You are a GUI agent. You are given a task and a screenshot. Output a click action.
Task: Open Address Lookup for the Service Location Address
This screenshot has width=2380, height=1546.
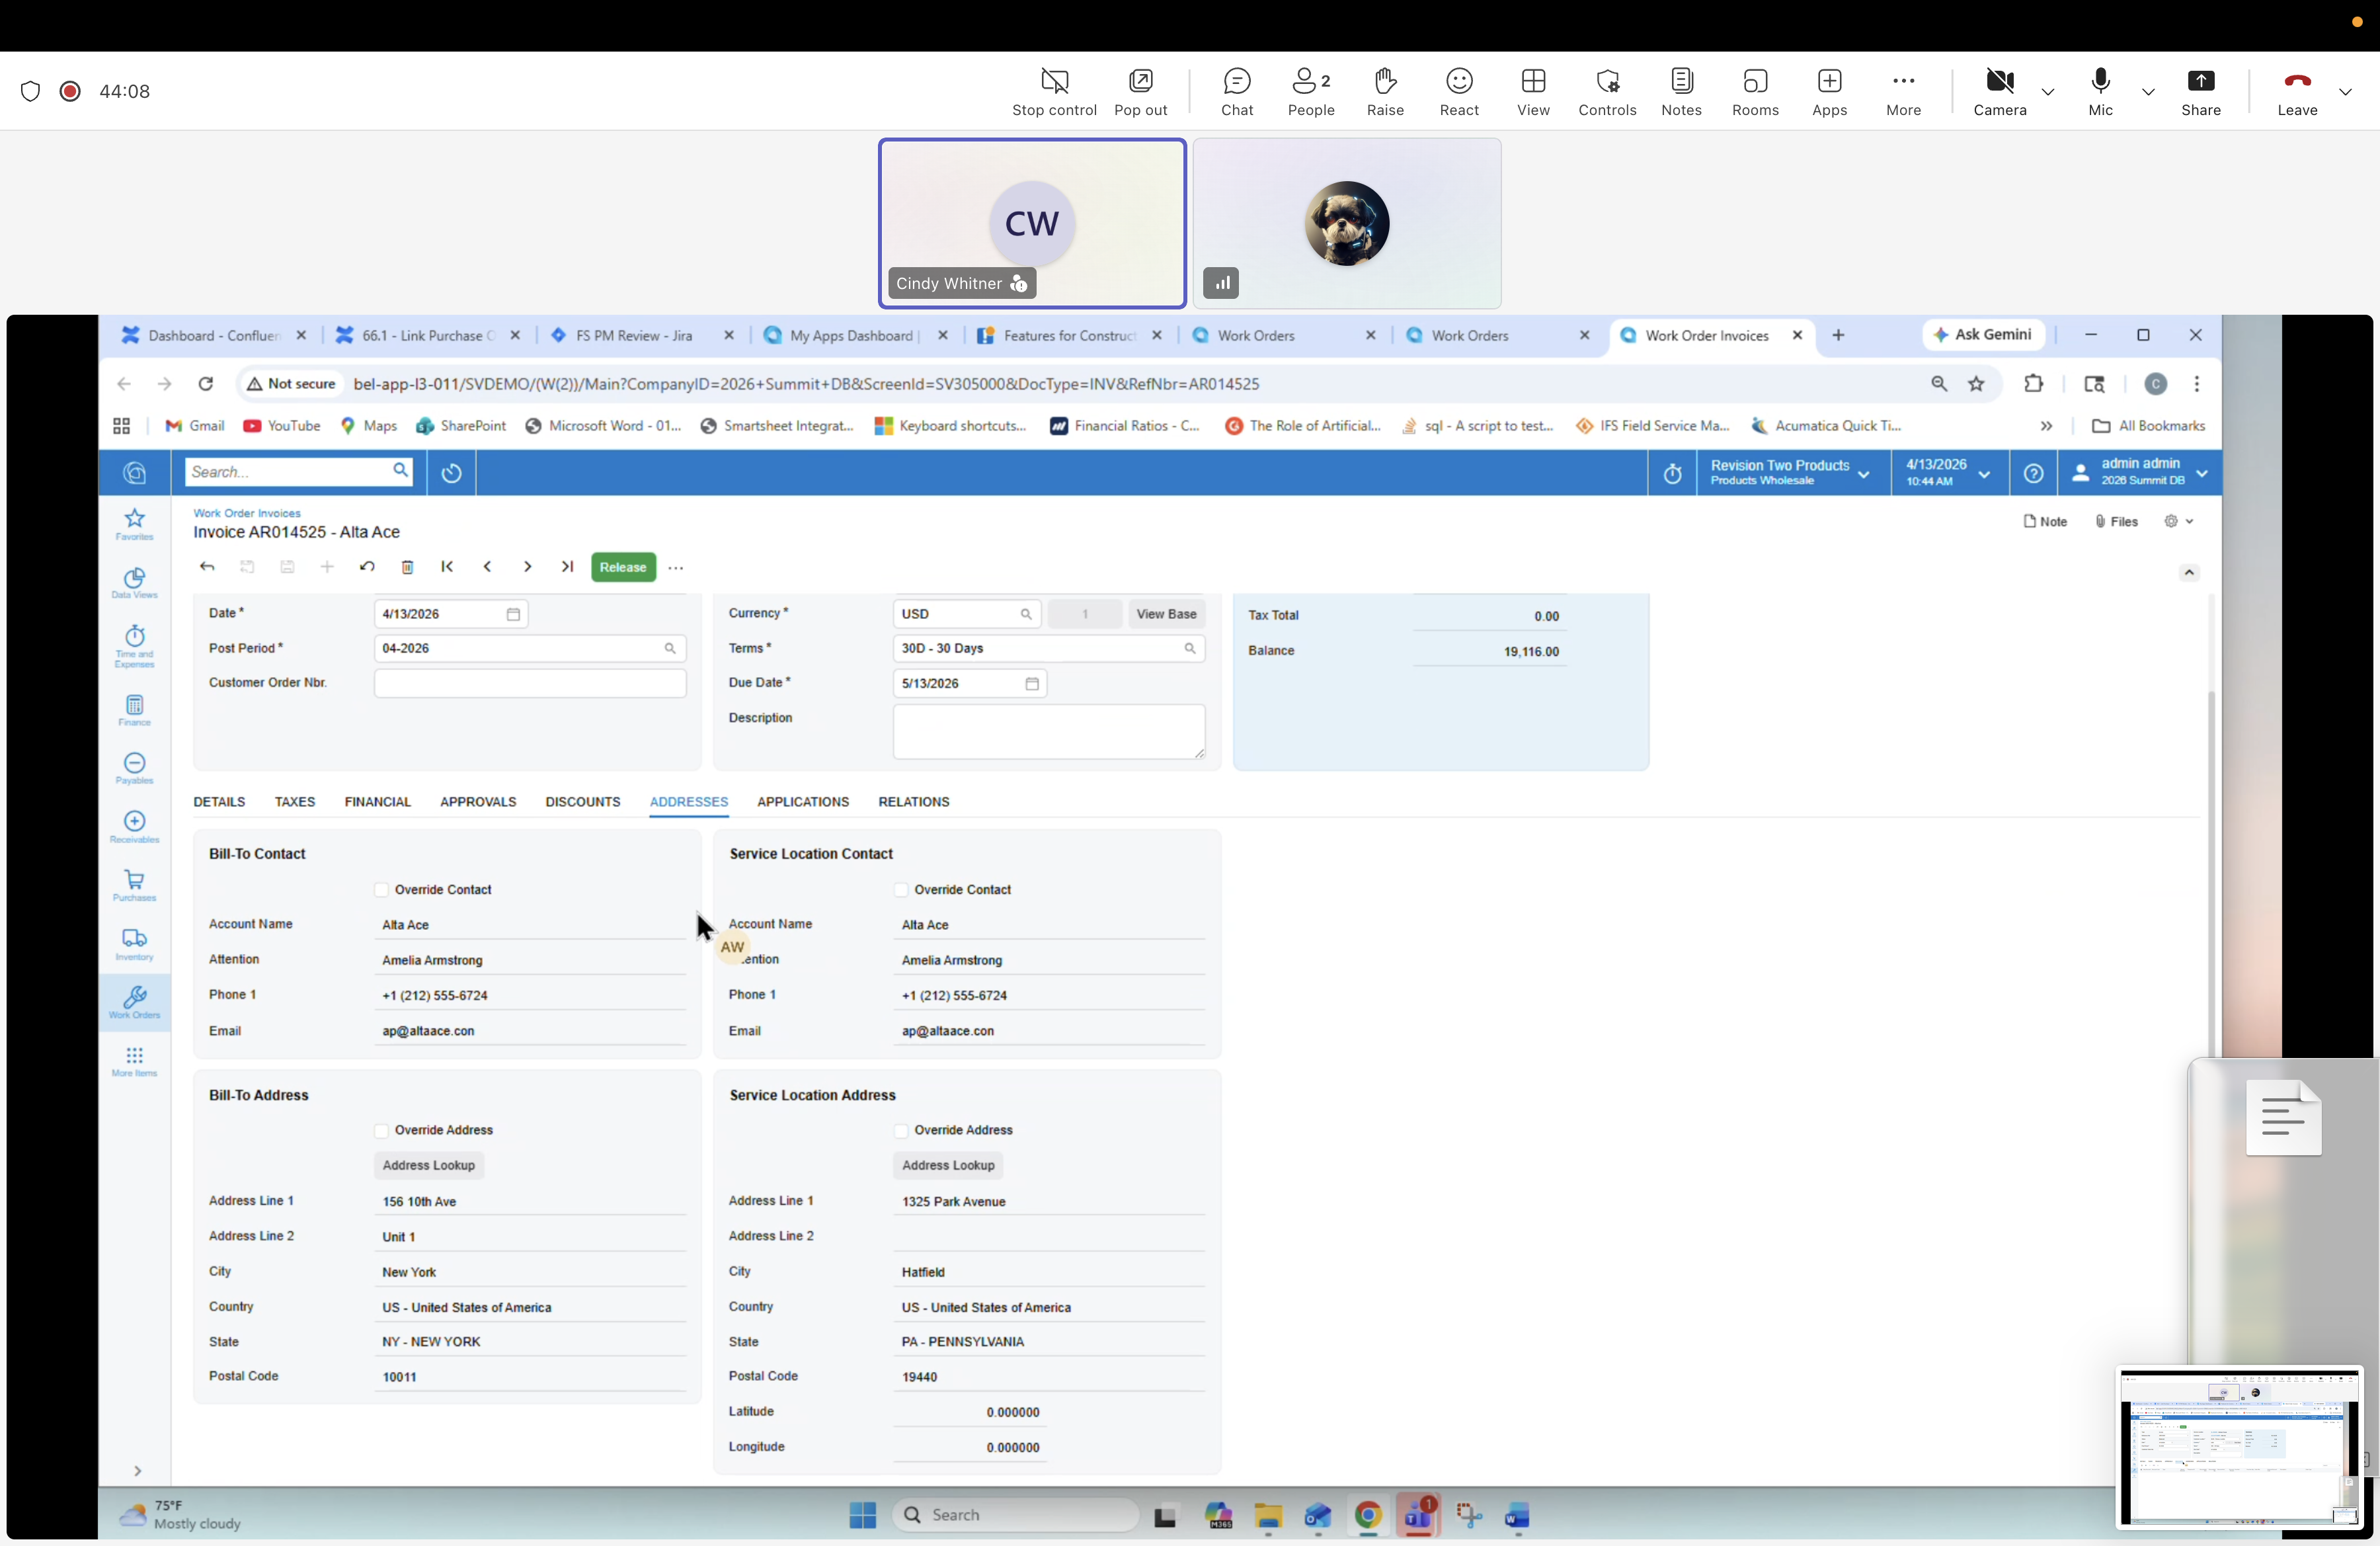(947, 1165)
